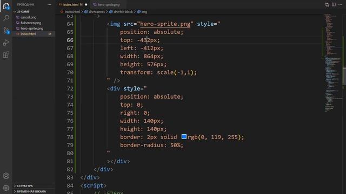Viewport: 346px width, 194px height.
Task: Click the '<script>' tag on line 84
Action: [94, 185]
